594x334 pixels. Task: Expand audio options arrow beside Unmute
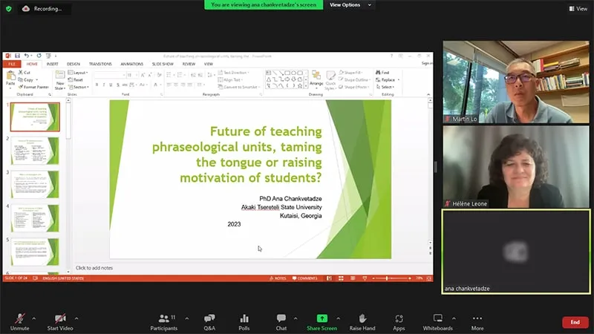click(36, 318)
